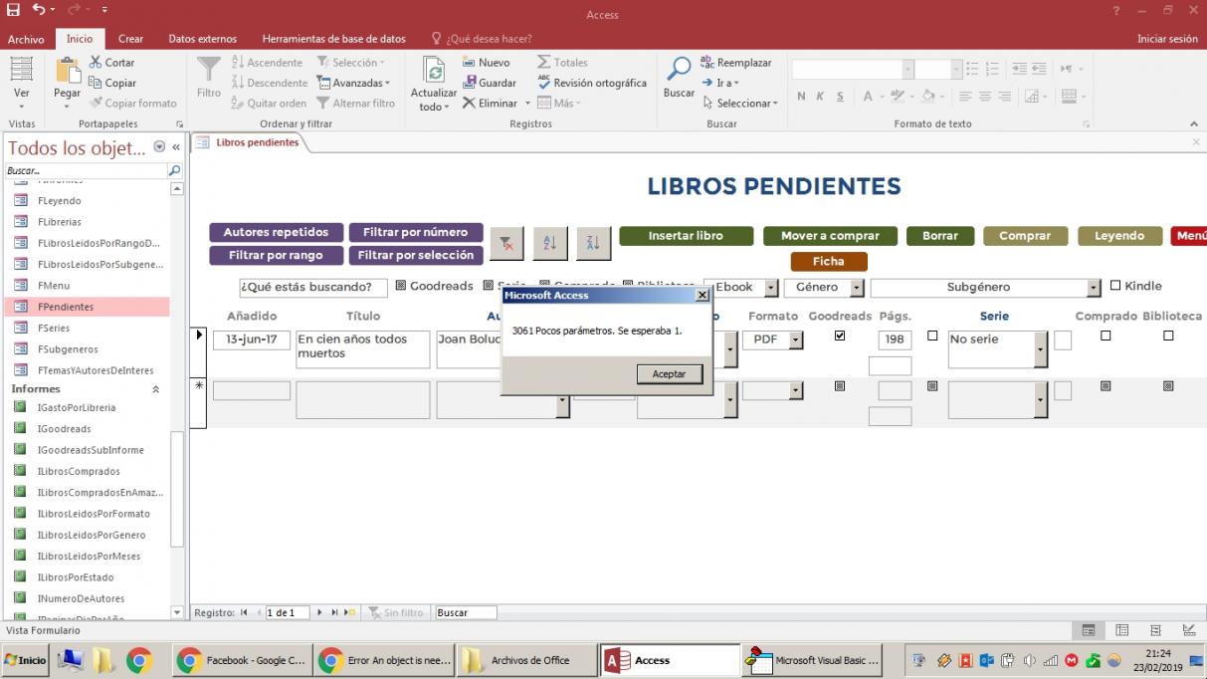Image resolution: width=1207 pixels, height=679 pixels.
Task: Click the ¿Qué estás buscando? search field
Action: pyautogui.click(x=313, y=287)
